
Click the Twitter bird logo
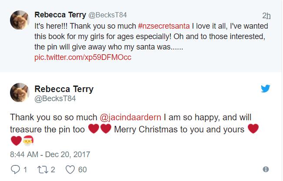pyautogui.click(x=266, y=89)
